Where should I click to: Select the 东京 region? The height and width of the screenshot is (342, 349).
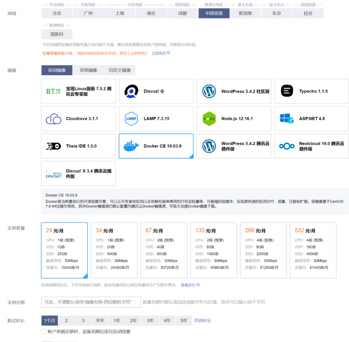(x=277, y=13)
